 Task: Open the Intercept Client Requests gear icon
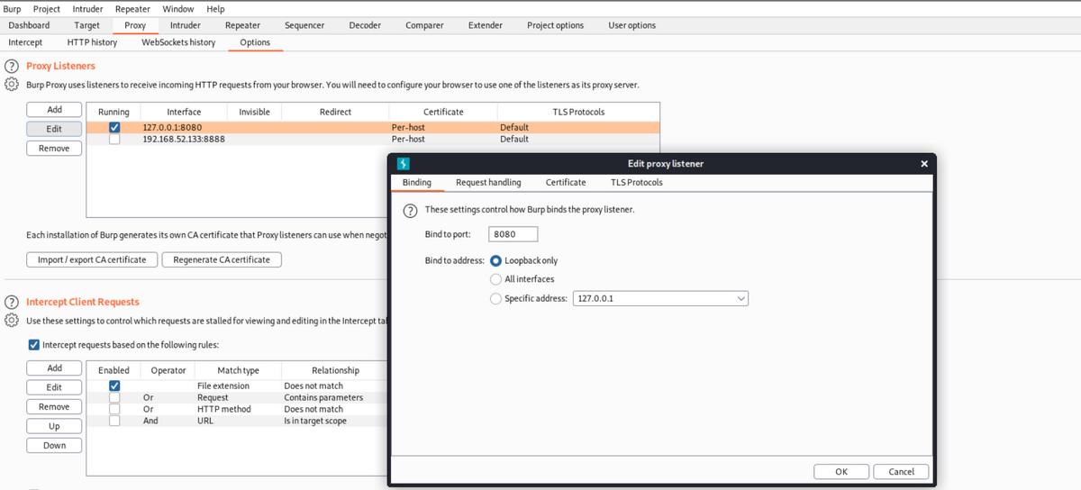pos(13,321)
